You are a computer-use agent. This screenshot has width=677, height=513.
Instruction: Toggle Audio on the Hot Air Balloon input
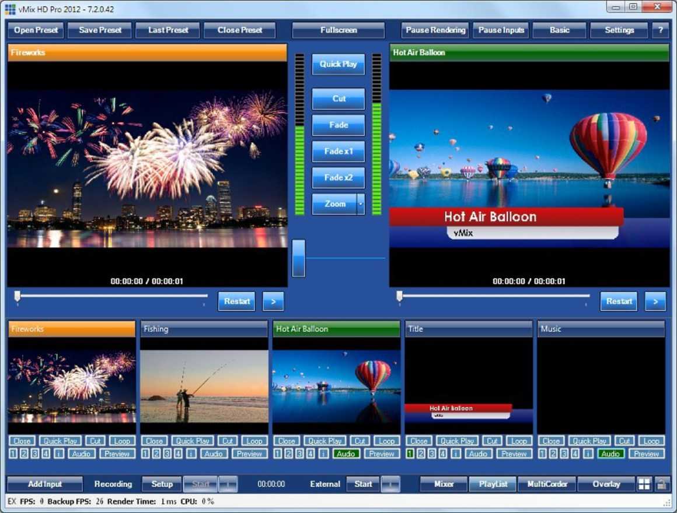[346, 454]
